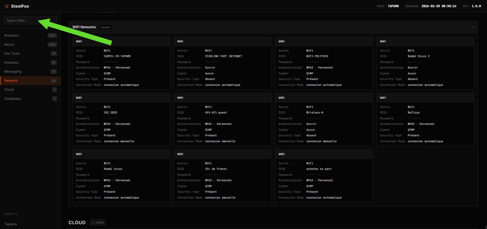Click the Type to filter input field
The height and width of the screenshot is (229, 487).
[x=30, y=20]
